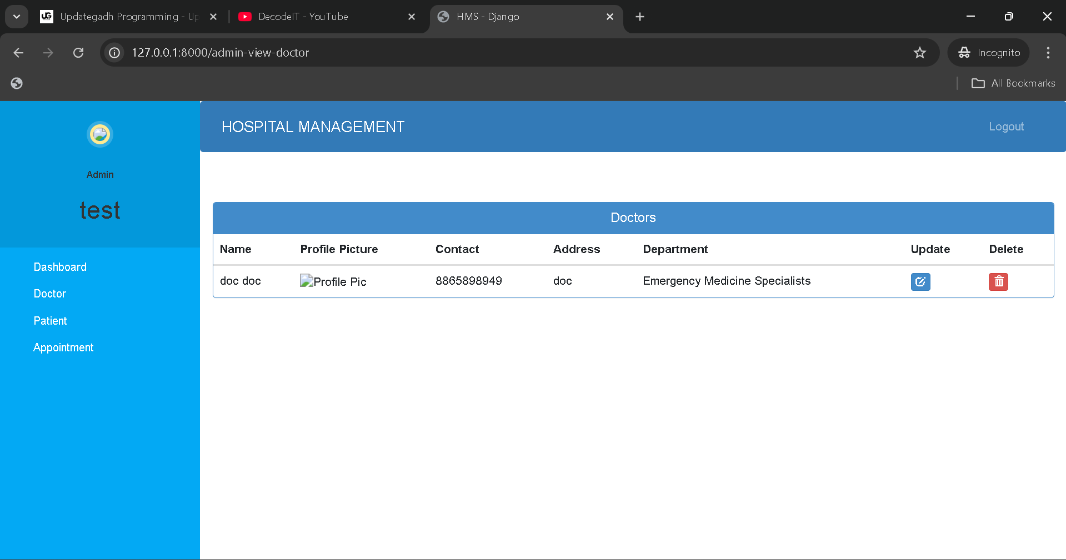
Task: Click the red trash delete icon
Action: tap(998, 281)
